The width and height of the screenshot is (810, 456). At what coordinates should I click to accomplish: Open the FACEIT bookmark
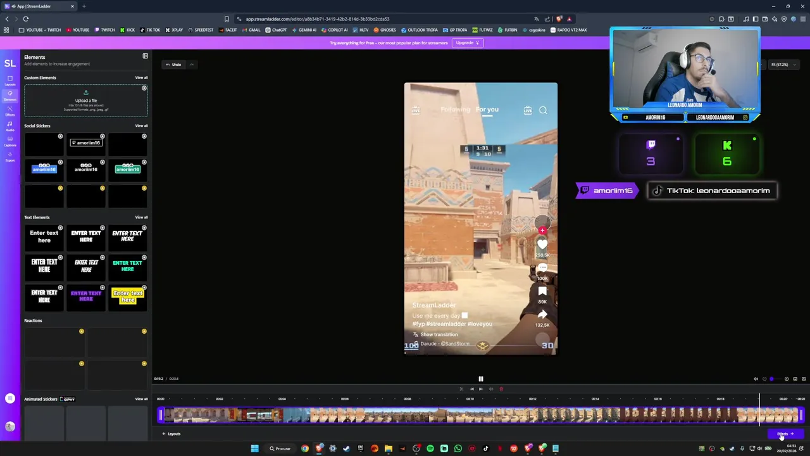coord(228,30)
